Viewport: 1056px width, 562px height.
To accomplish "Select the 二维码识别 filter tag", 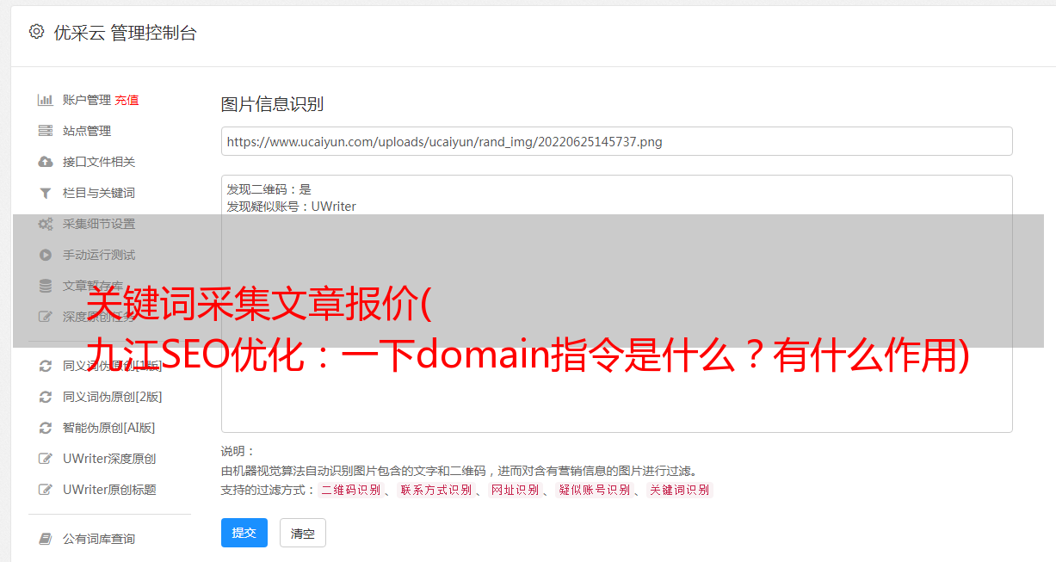I will tap(350, 490).
